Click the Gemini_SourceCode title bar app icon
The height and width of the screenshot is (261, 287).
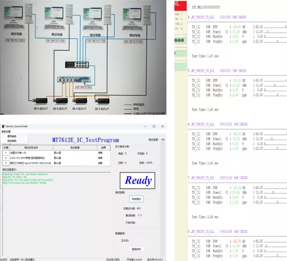(x=3, y=126)
